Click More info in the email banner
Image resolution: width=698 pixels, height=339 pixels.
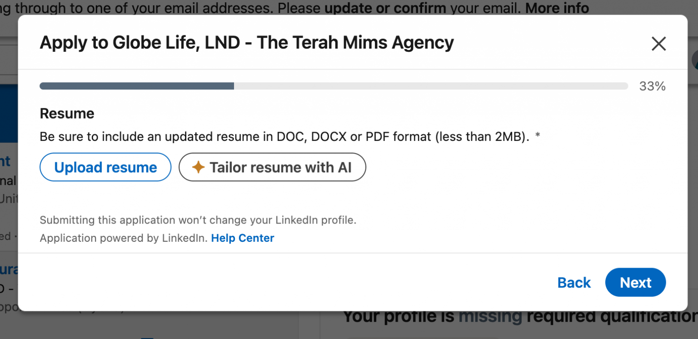pyautogui.click(x=557, y=8)
